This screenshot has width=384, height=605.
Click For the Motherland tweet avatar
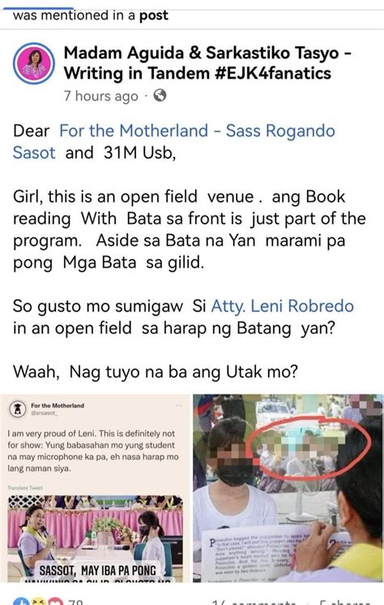tap(17, 409)
